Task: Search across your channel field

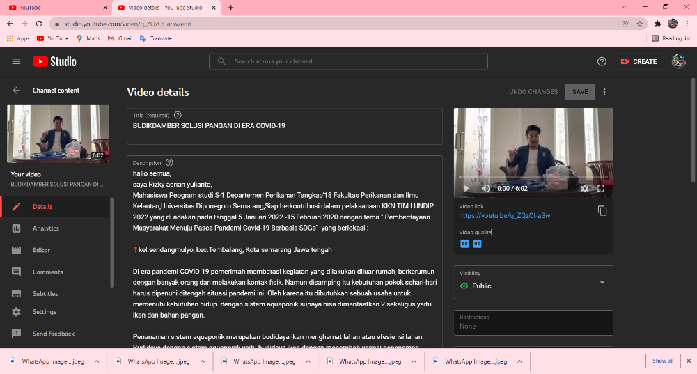Action: (348, 61)
